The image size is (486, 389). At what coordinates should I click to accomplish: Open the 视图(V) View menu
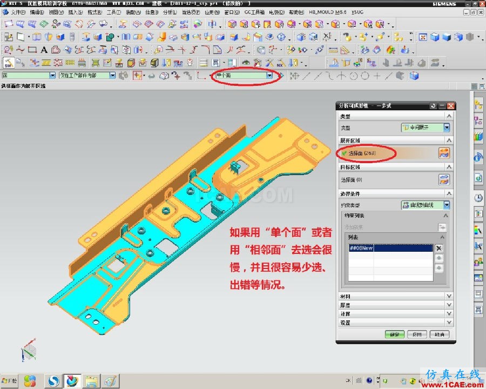56,12
